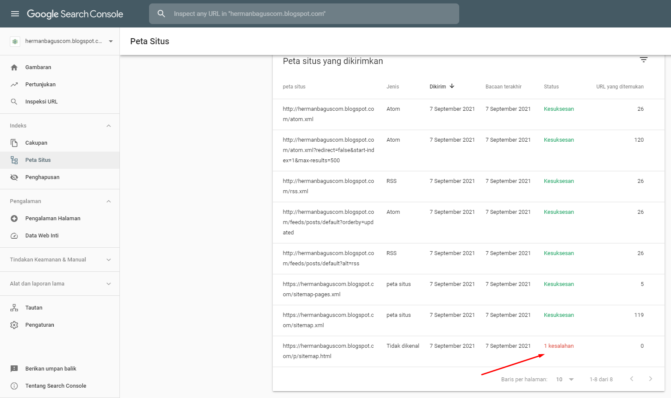
Task: Open Inspeksi URL menu item
Action: 60,102
